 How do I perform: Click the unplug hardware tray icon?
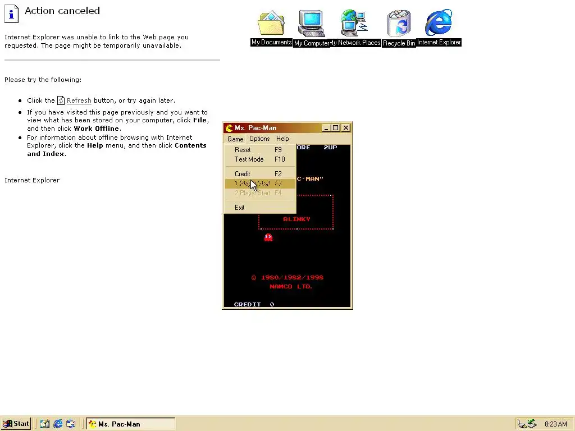(522, 424)
